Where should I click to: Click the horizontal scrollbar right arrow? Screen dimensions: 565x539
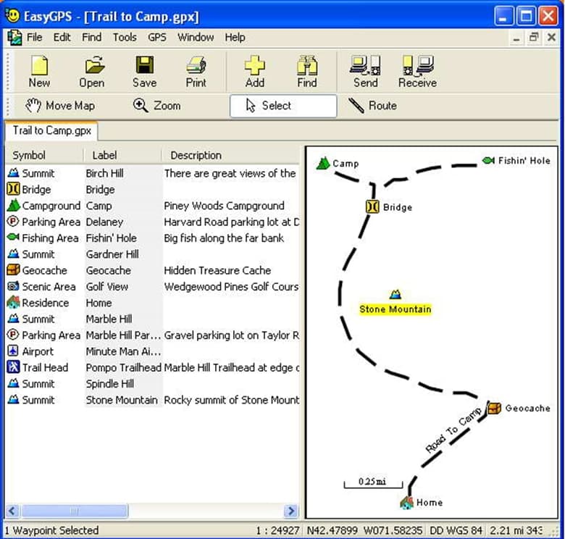coord(290,511)
